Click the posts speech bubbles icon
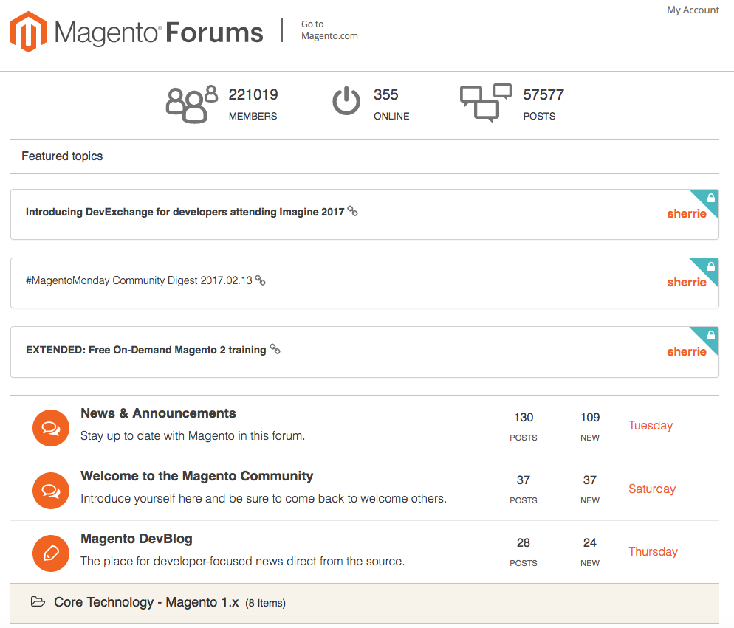 (x=485, y=103)
